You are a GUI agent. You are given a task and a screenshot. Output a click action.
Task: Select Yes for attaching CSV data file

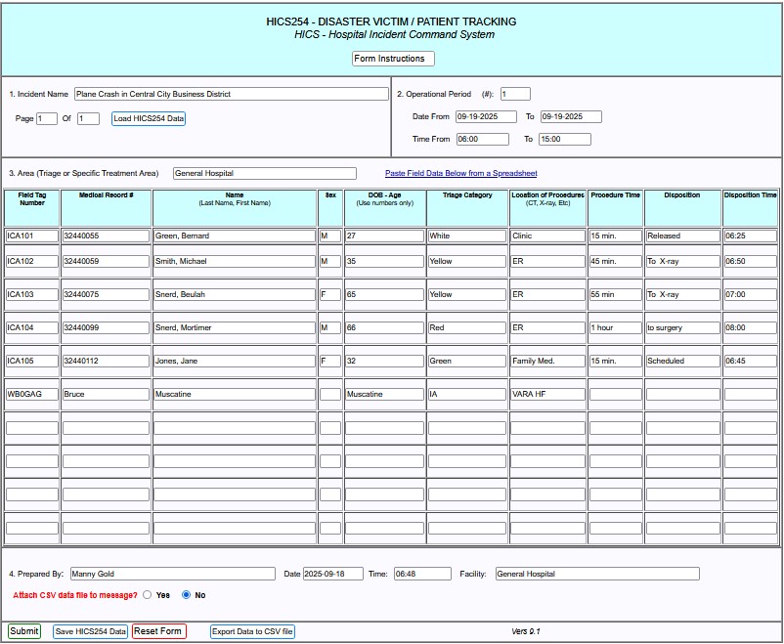pyautogui.click(x=148, y=594)
